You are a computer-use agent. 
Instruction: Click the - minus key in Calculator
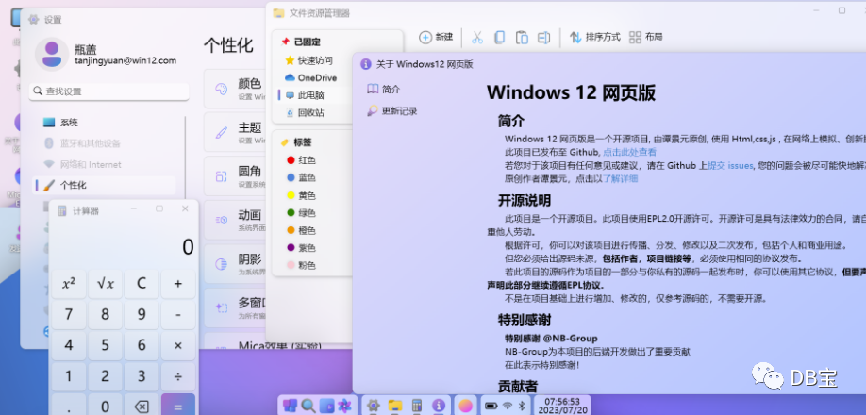tap(178, 315)
